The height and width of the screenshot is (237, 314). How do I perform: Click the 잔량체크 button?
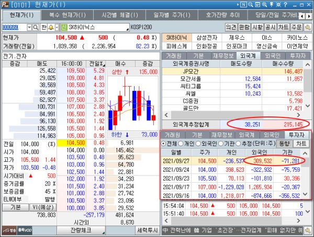click(81, 230)
